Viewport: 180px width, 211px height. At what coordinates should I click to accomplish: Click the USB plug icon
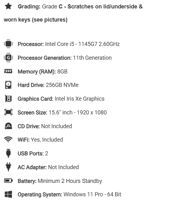click(x=8, y=153)
